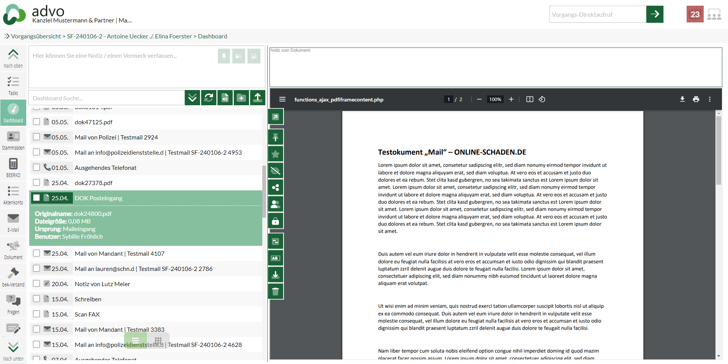Click the lock document icon
Viewport: 728px width, 364px height.
276,221
